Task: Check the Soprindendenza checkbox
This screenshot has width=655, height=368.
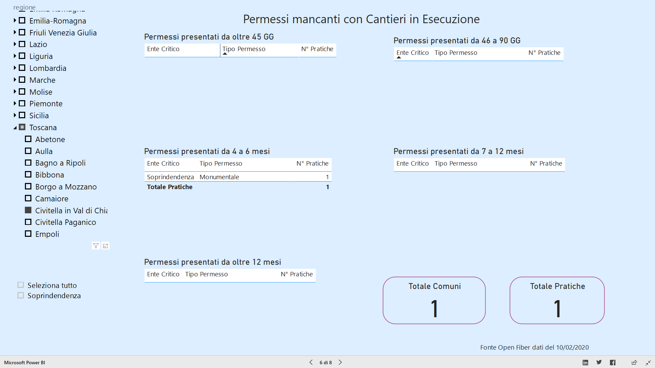Action: 21,295
